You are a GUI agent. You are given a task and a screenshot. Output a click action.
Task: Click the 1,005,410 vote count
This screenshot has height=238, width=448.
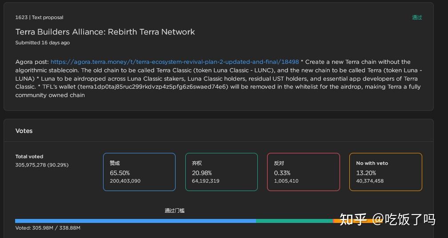tap(286, 181)
